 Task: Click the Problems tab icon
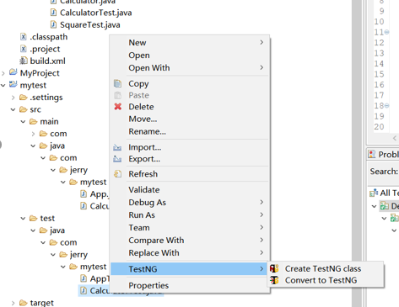pos(372,154)
